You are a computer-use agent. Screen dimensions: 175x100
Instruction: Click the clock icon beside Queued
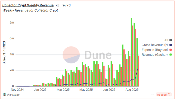169,94
